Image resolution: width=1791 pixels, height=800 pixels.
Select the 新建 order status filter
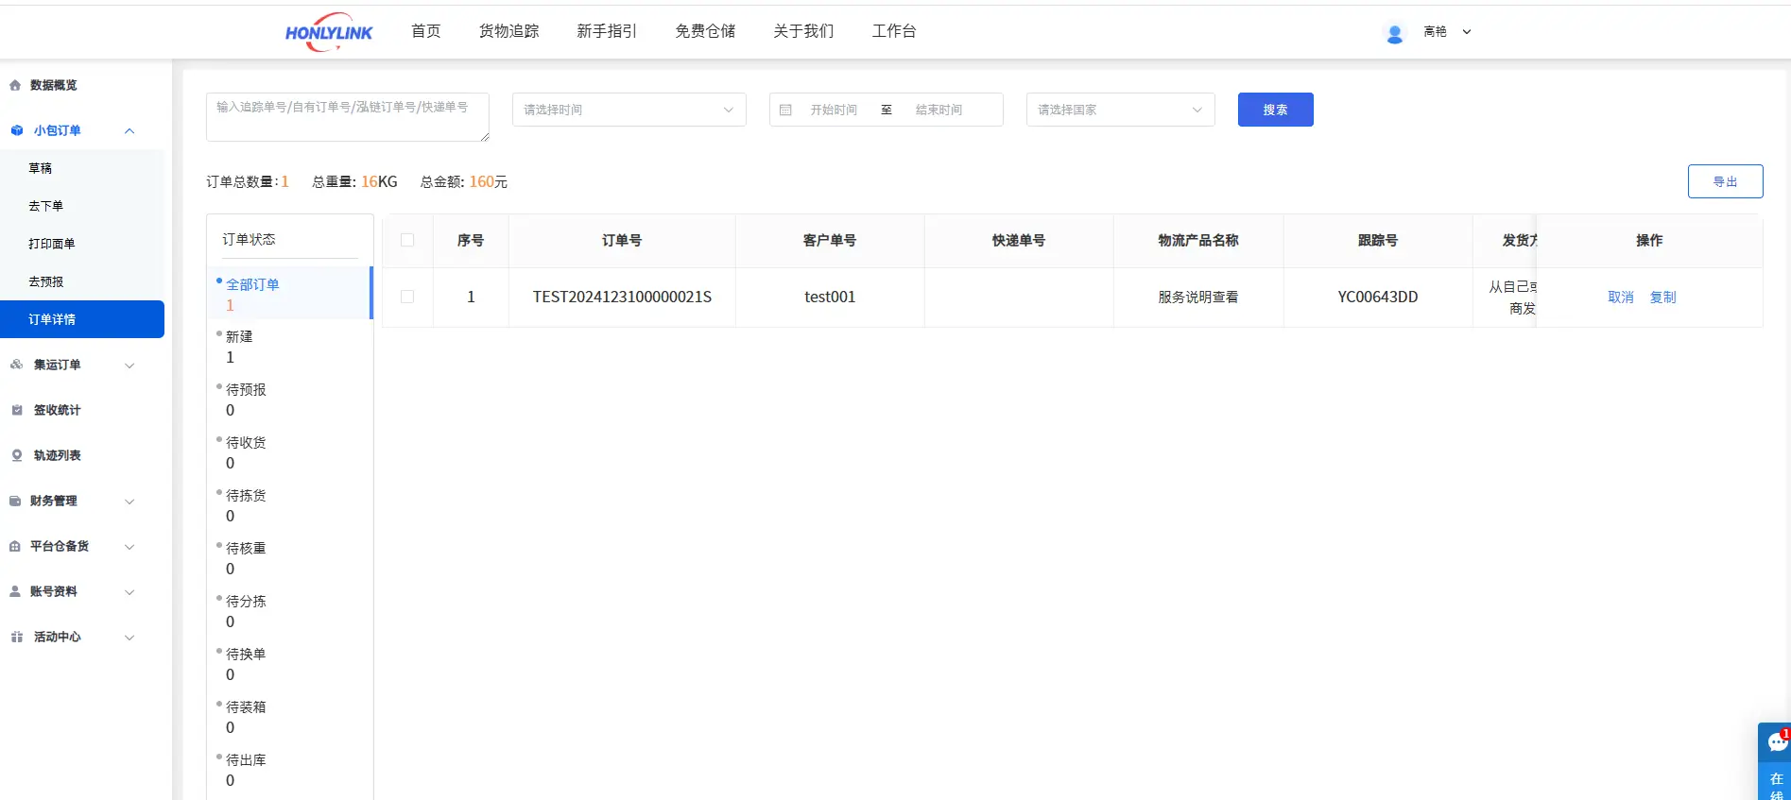(239, 337)
